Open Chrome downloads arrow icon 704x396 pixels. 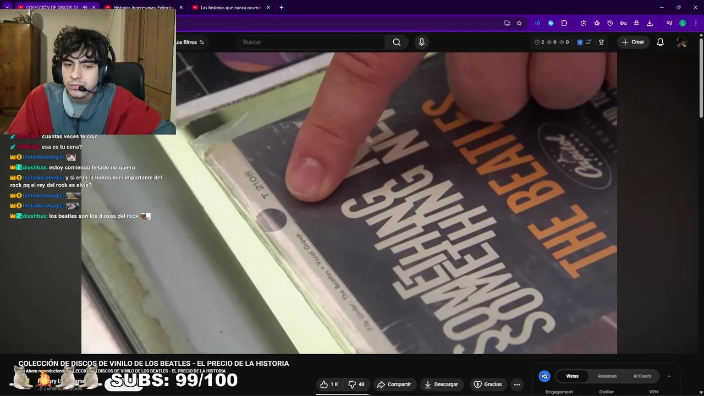coord(650,23)
